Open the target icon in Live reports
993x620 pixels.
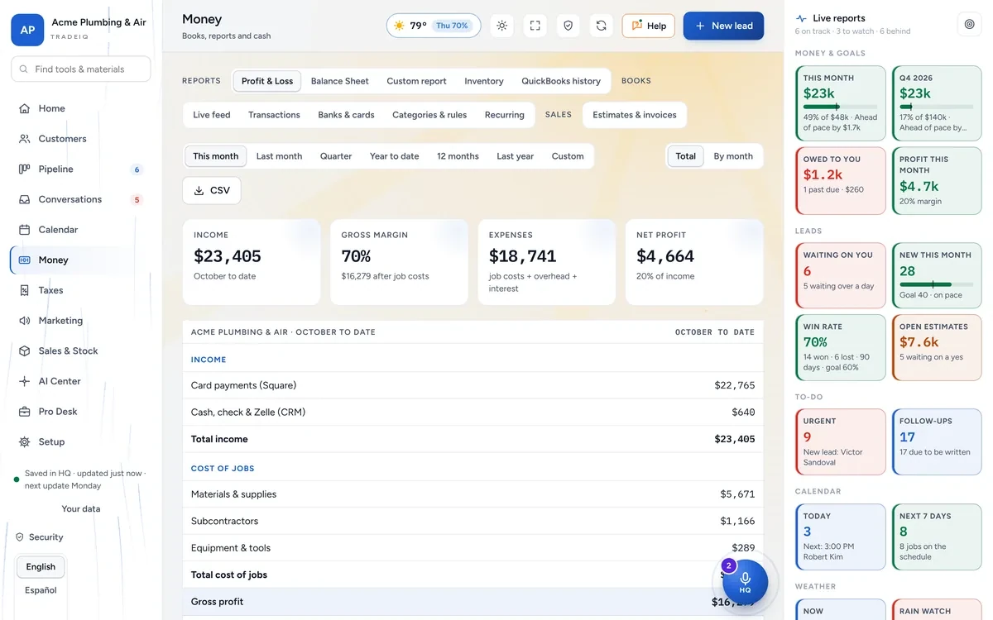pyautogui.click(x=969, y=24)
